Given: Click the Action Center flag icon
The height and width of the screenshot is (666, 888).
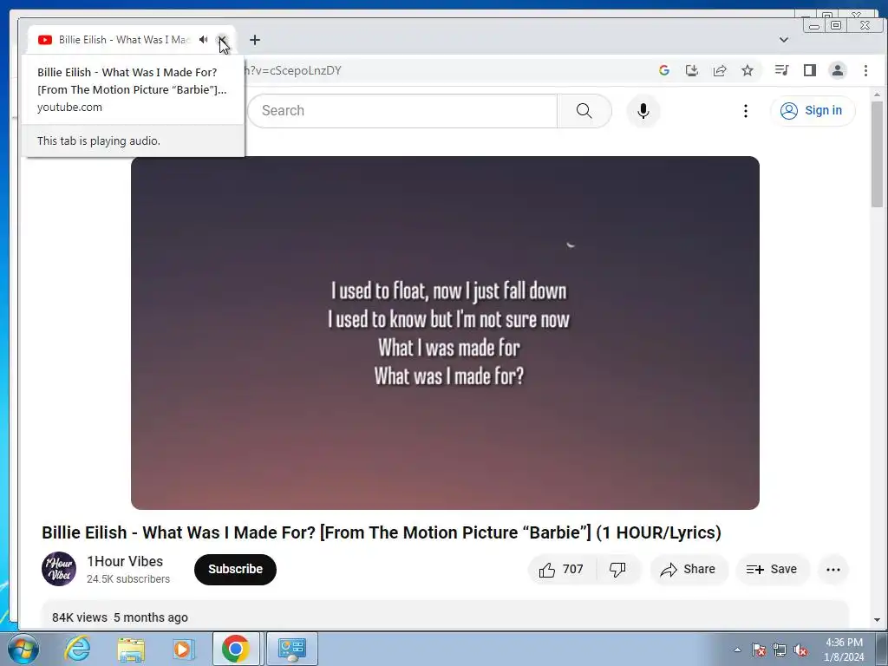Looking at the screenshot, I should [x=759, y=650].
